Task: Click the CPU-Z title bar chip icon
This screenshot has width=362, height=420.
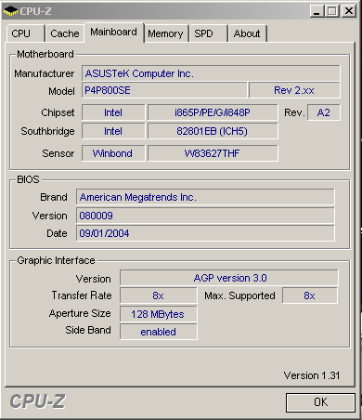Action: 10,11
